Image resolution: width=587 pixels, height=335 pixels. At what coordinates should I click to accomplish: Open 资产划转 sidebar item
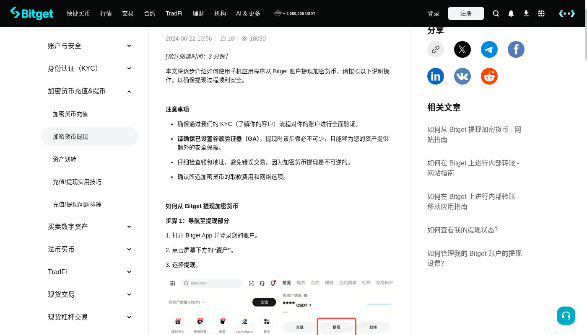[x=90, y=159]
